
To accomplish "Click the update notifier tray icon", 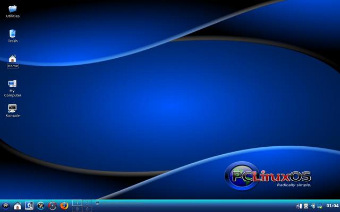I will [x=320, y=206].
